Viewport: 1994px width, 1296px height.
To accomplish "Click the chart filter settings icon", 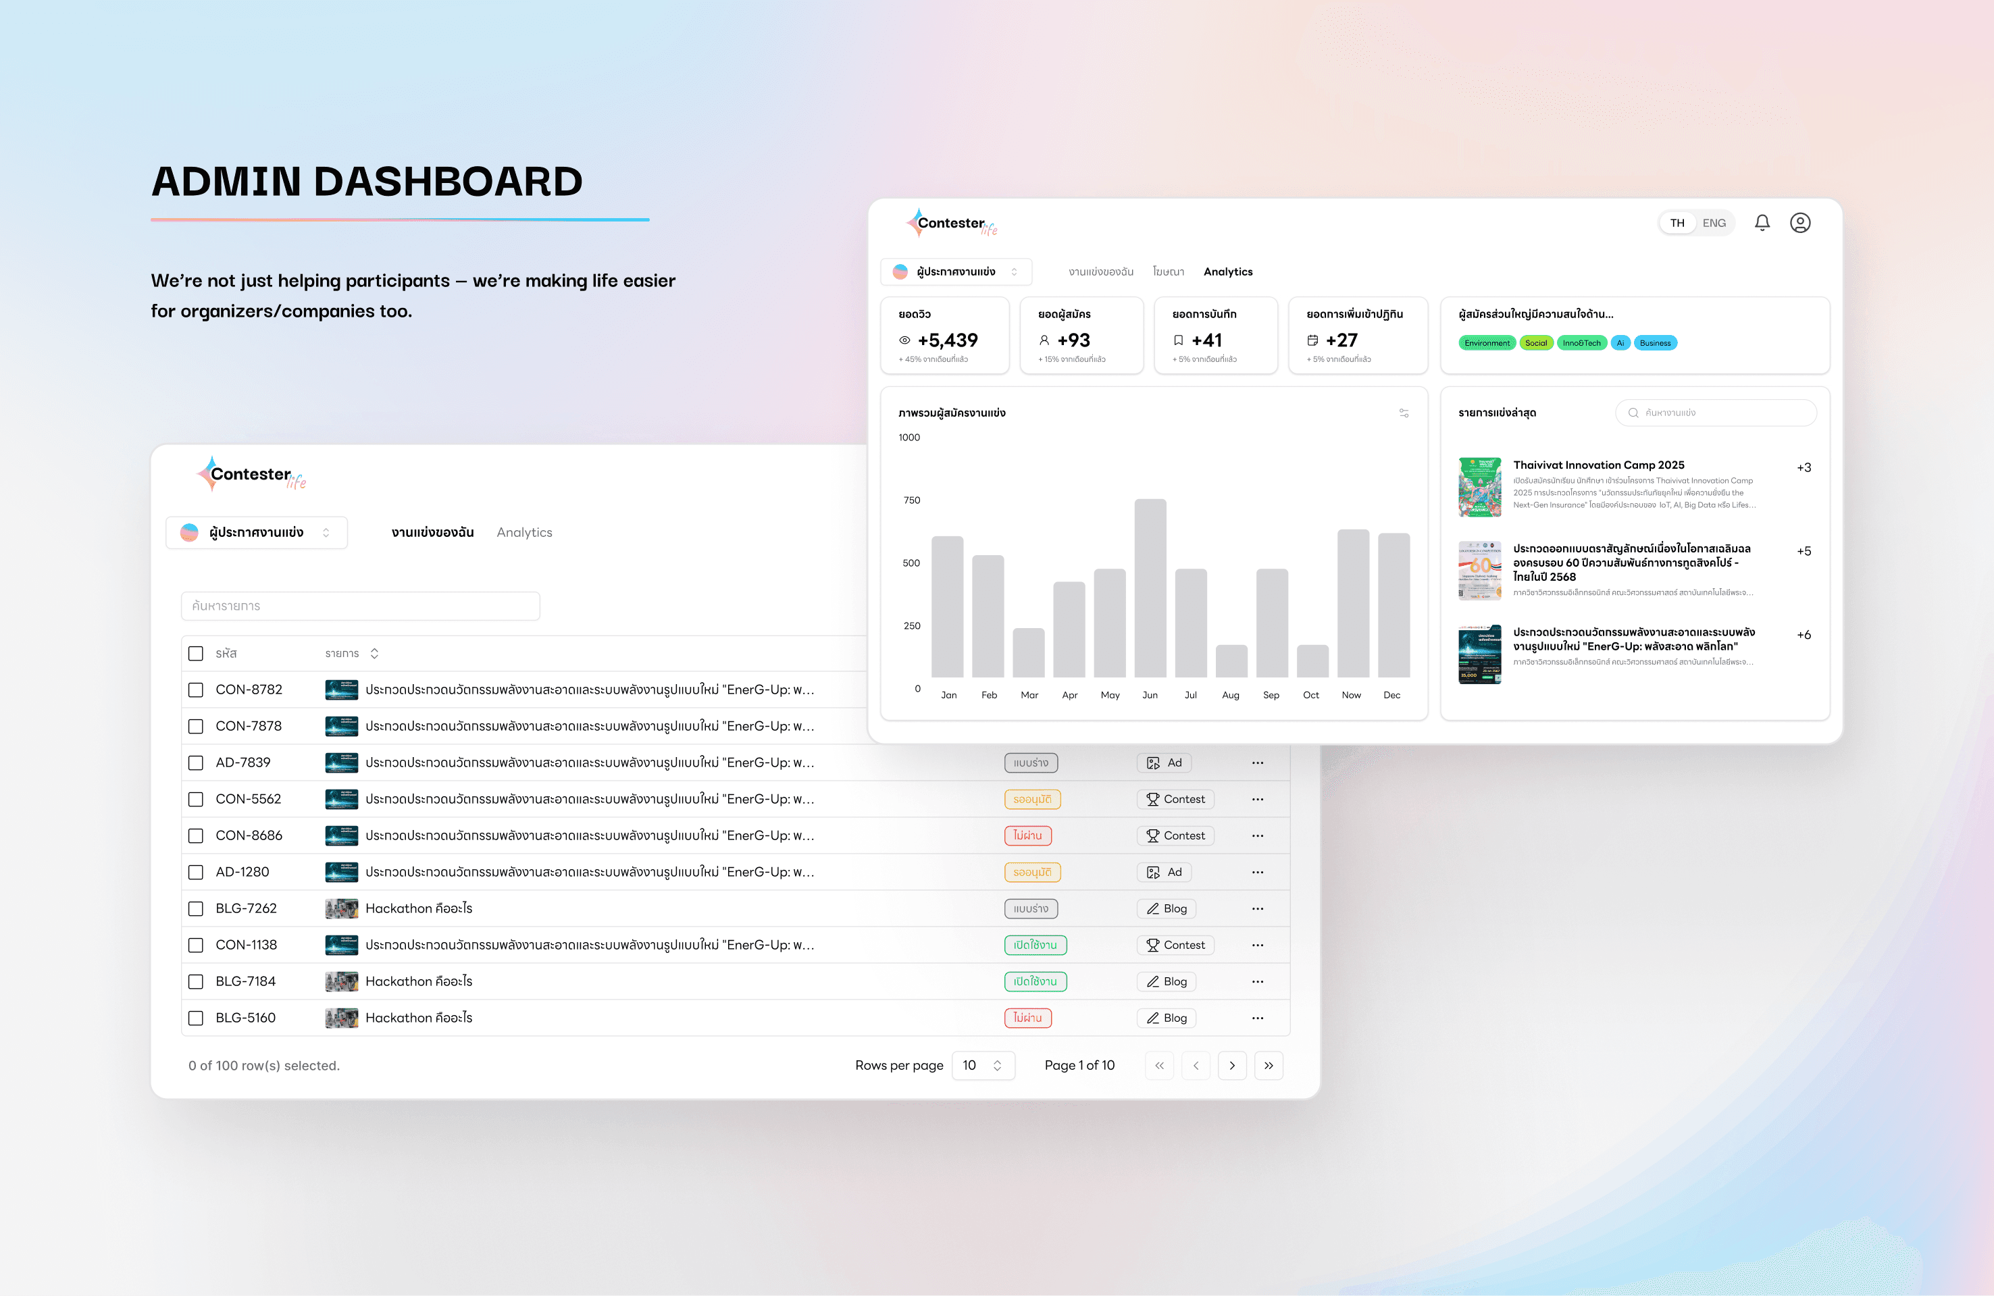I will tap(1404, 413).
